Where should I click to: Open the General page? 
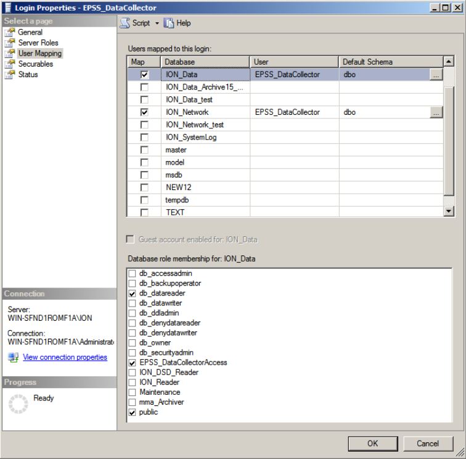pyautogui.click(x=30, y=32)
